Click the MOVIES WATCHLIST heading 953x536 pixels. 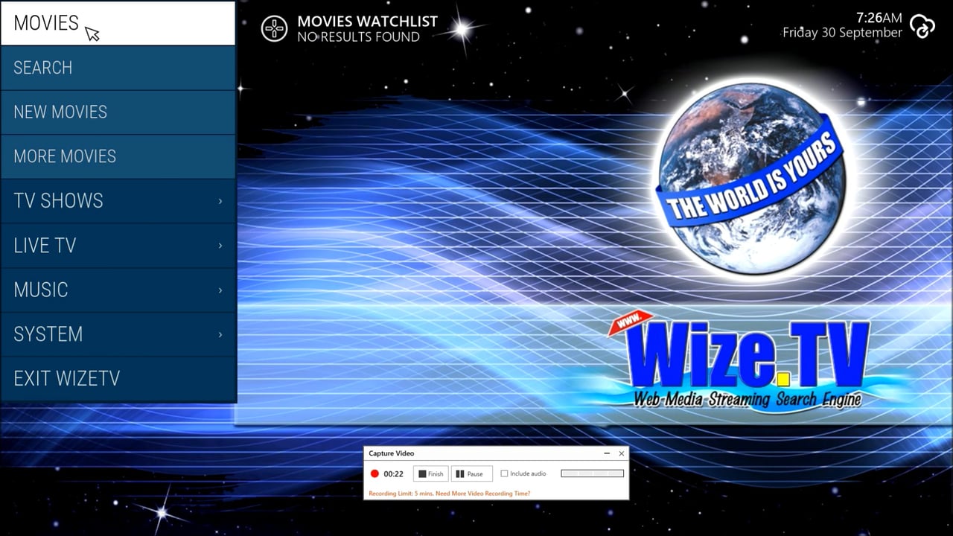(x=368, y=22)
